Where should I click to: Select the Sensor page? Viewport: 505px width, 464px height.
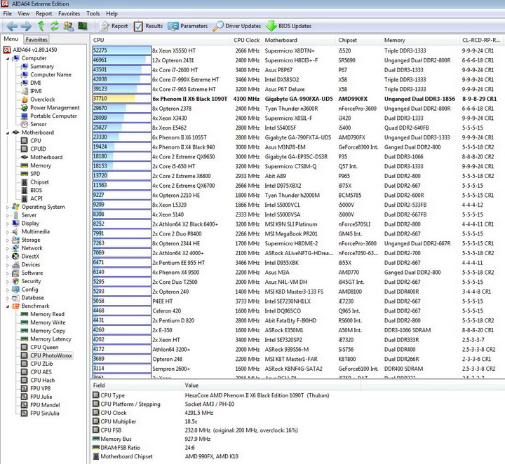point(39,124)
